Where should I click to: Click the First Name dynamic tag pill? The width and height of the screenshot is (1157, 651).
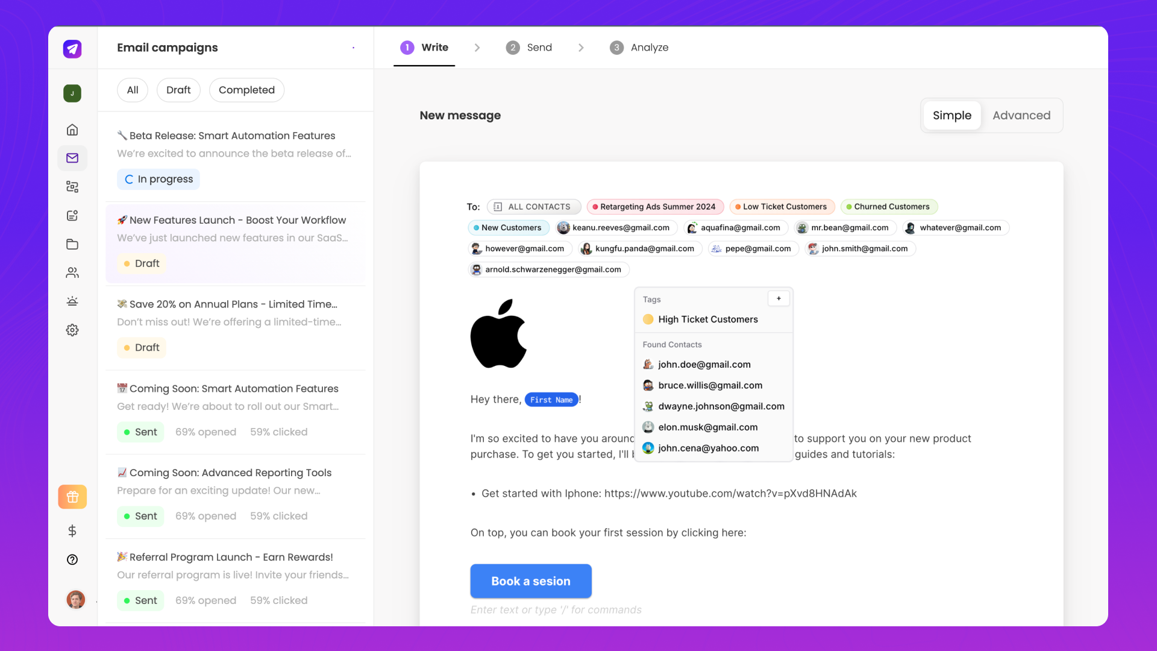(x=551, y=399)
